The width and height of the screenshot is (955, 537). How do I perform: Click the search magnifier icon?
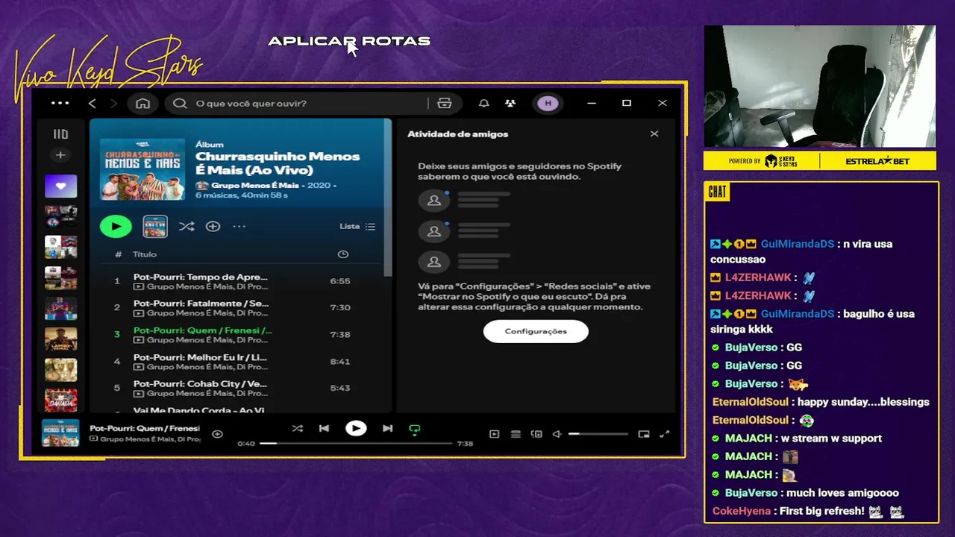click(x=180, y=103)
